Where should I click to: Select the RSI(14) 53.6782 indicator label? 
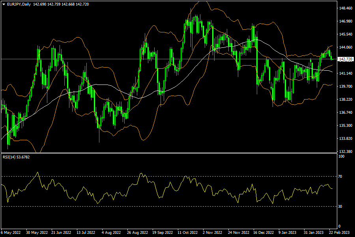click(16, 157)
